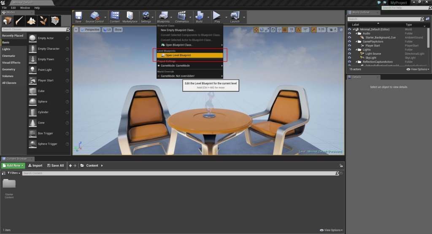Open the Content toolbar icon
The width and height of the screenshot is (432, 234).
(115, 17)
